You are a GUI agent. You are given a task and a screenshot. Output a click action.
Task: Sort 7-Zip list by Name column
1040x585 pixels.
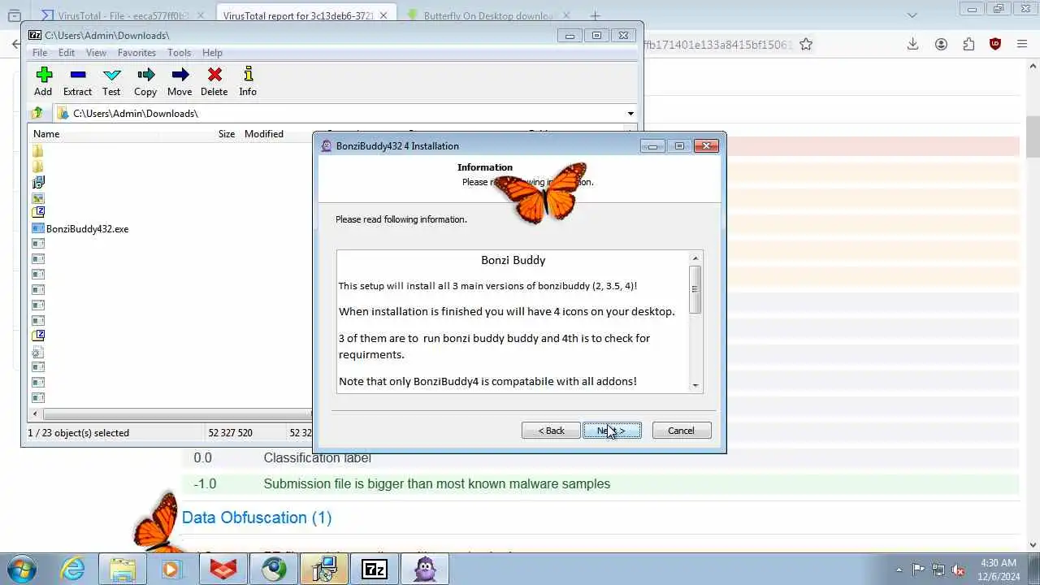45,134
